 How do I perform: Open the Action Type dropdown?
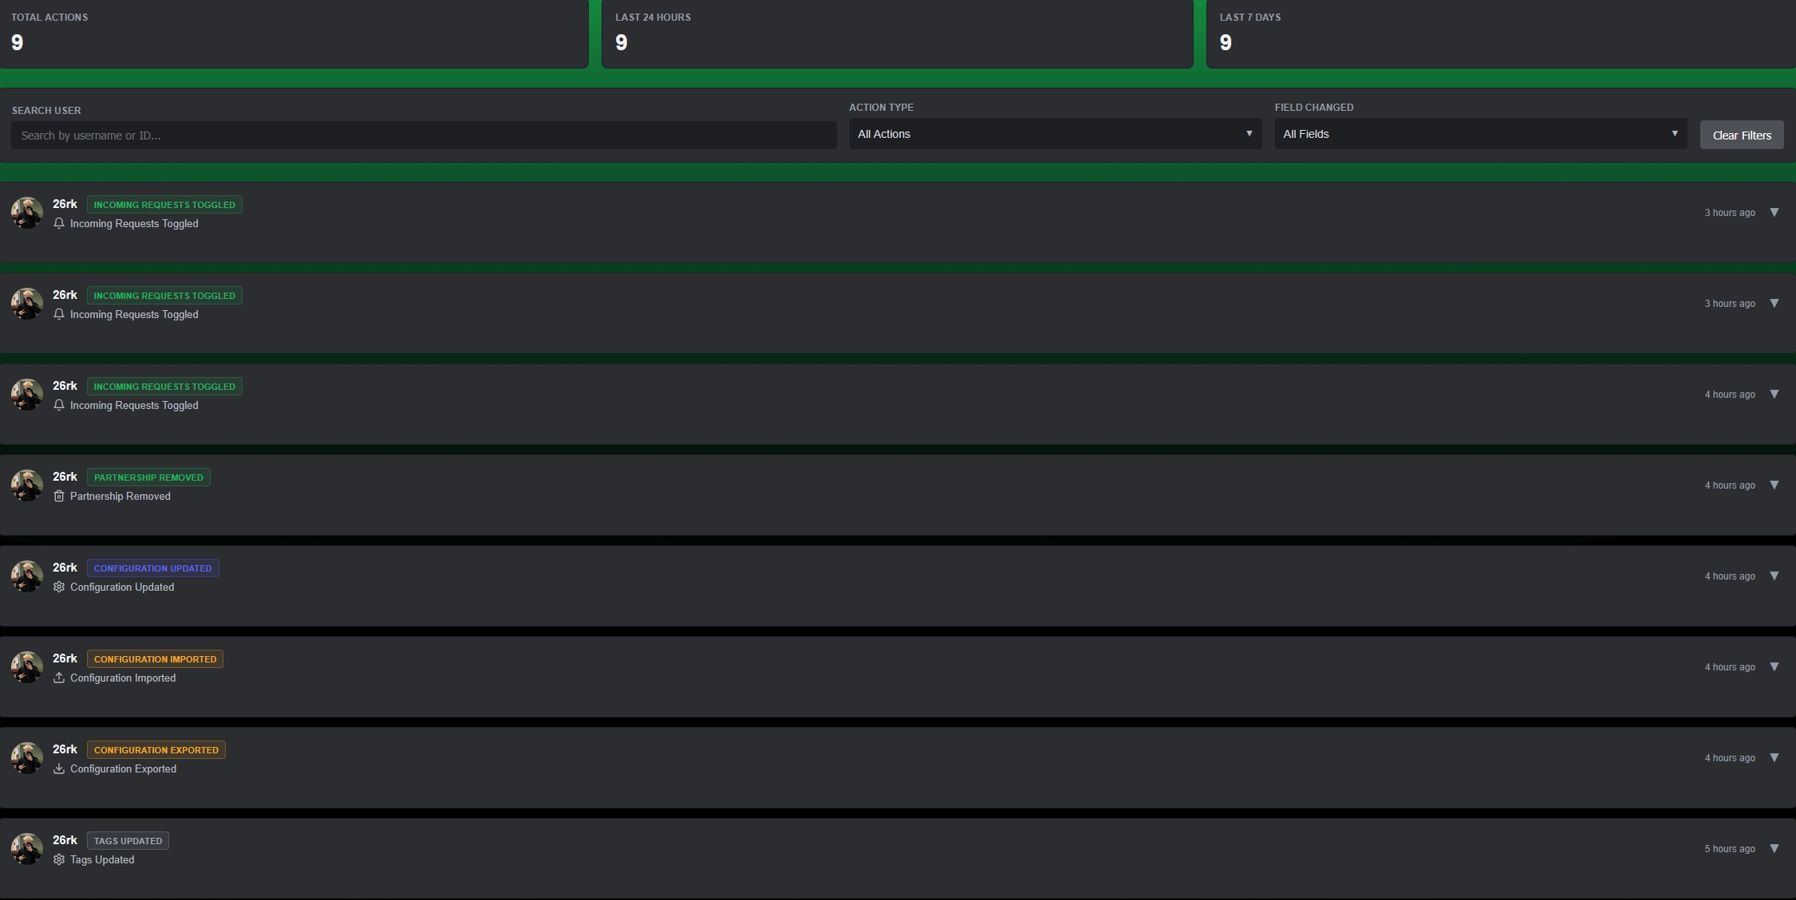[x=1053, y=134]
